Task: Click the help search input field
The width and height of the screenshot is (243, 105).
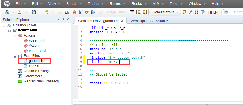Action: [x=237, y=12]
